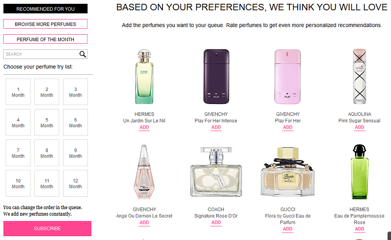Click the perfume search field
The image size is (391, 240).
tap(40, 54)
